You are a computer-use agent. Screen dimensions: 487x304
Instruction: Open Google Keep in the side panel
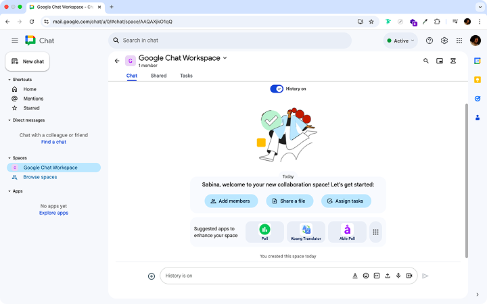point(478,80)
